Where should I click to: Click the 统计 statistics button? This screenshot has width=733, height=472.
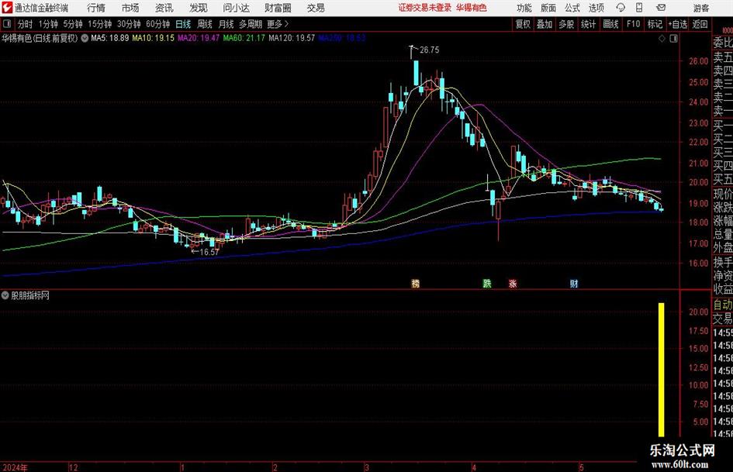pyautogui.click(x=588, y=24)
